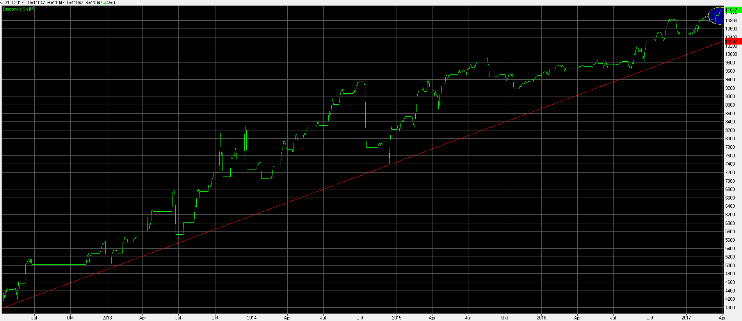
Task: Select the Diagonale Sh (P) chart label
Action: 18,9
